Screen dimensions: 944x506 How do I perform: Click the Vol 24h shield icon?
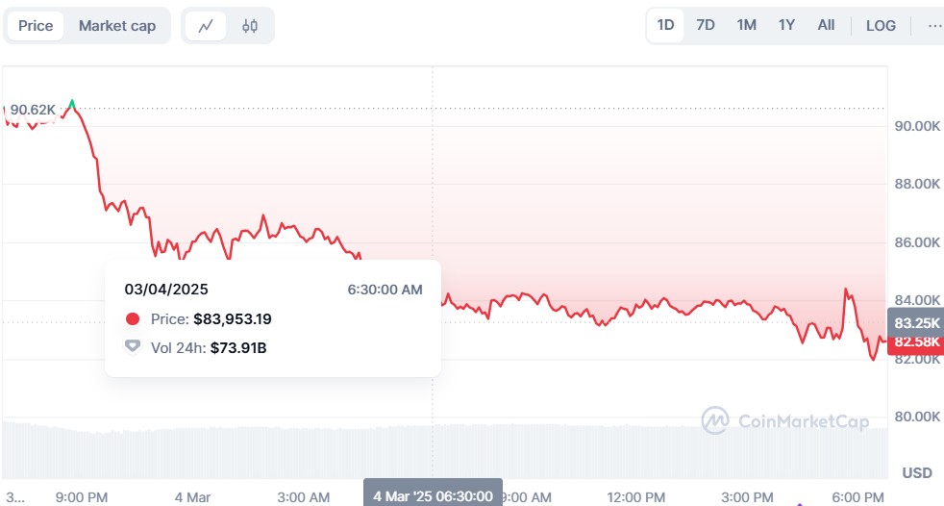pos(133,347)
